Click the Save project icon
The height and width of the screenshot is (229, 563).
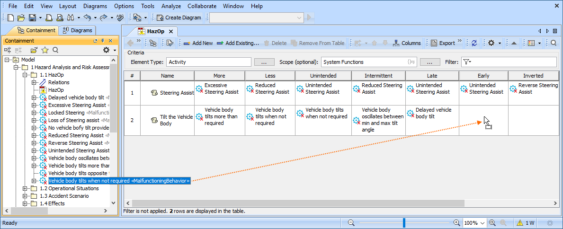(32, 18)
